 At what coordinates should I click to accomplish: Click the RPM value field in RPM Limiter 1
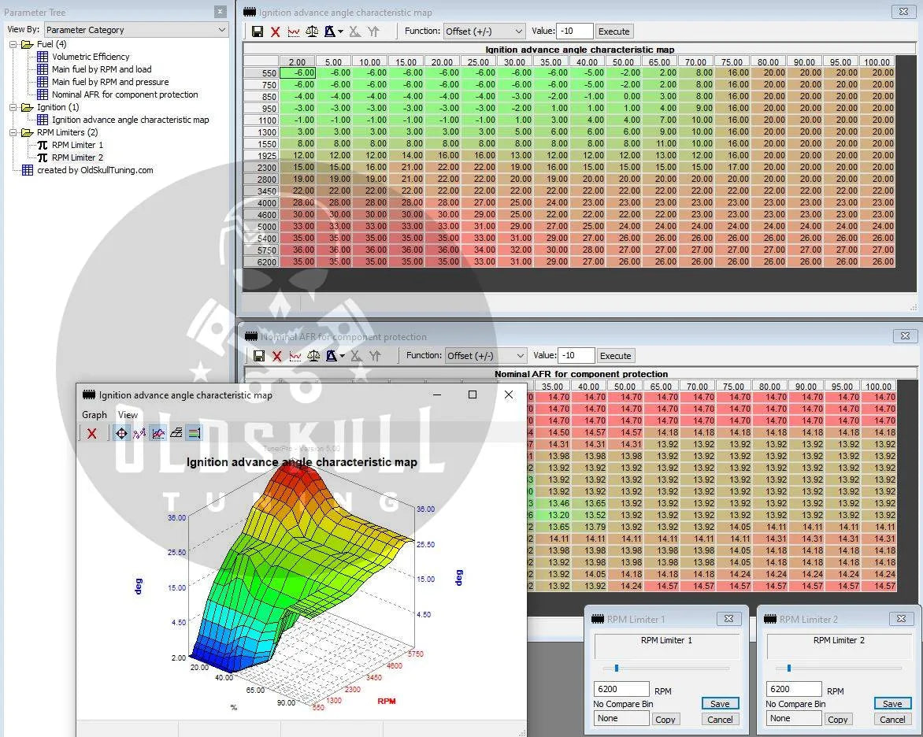[621, 689]
